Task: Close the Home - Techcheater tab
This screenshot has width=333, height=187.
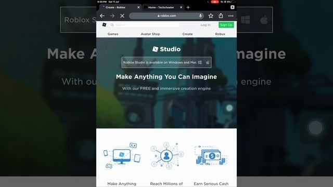Action: pos(181,7)
